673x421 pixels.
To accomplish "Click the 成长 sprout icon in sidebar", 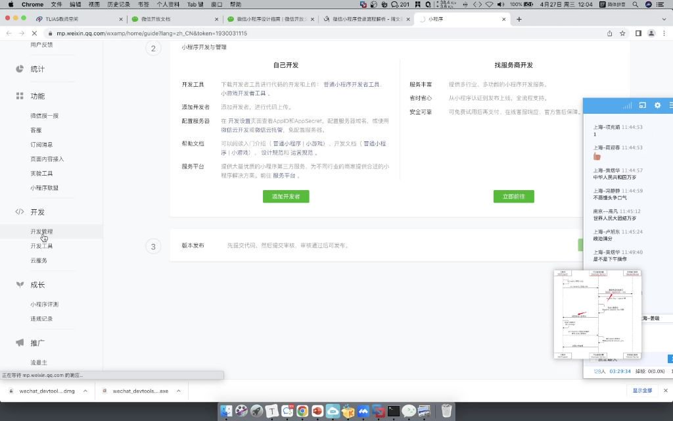I will click(20, 284).
